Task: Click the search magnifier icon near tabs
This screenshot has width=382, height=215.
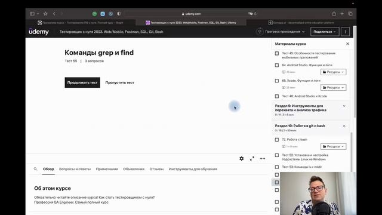Action: tap(35, 168)
